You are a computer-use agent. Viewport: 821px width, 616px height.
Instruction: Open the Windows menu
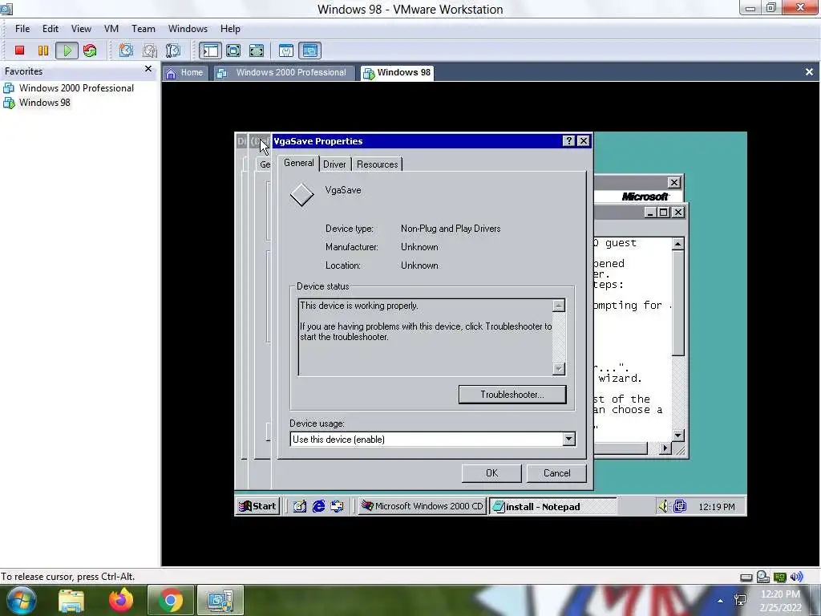coord(188,29)
